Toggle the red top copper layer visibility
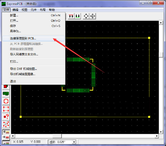166x146 pixels. (x=6, y=137)
